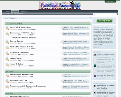
Task: Open Elections & Campaigns forum
Action: (20, 53)
